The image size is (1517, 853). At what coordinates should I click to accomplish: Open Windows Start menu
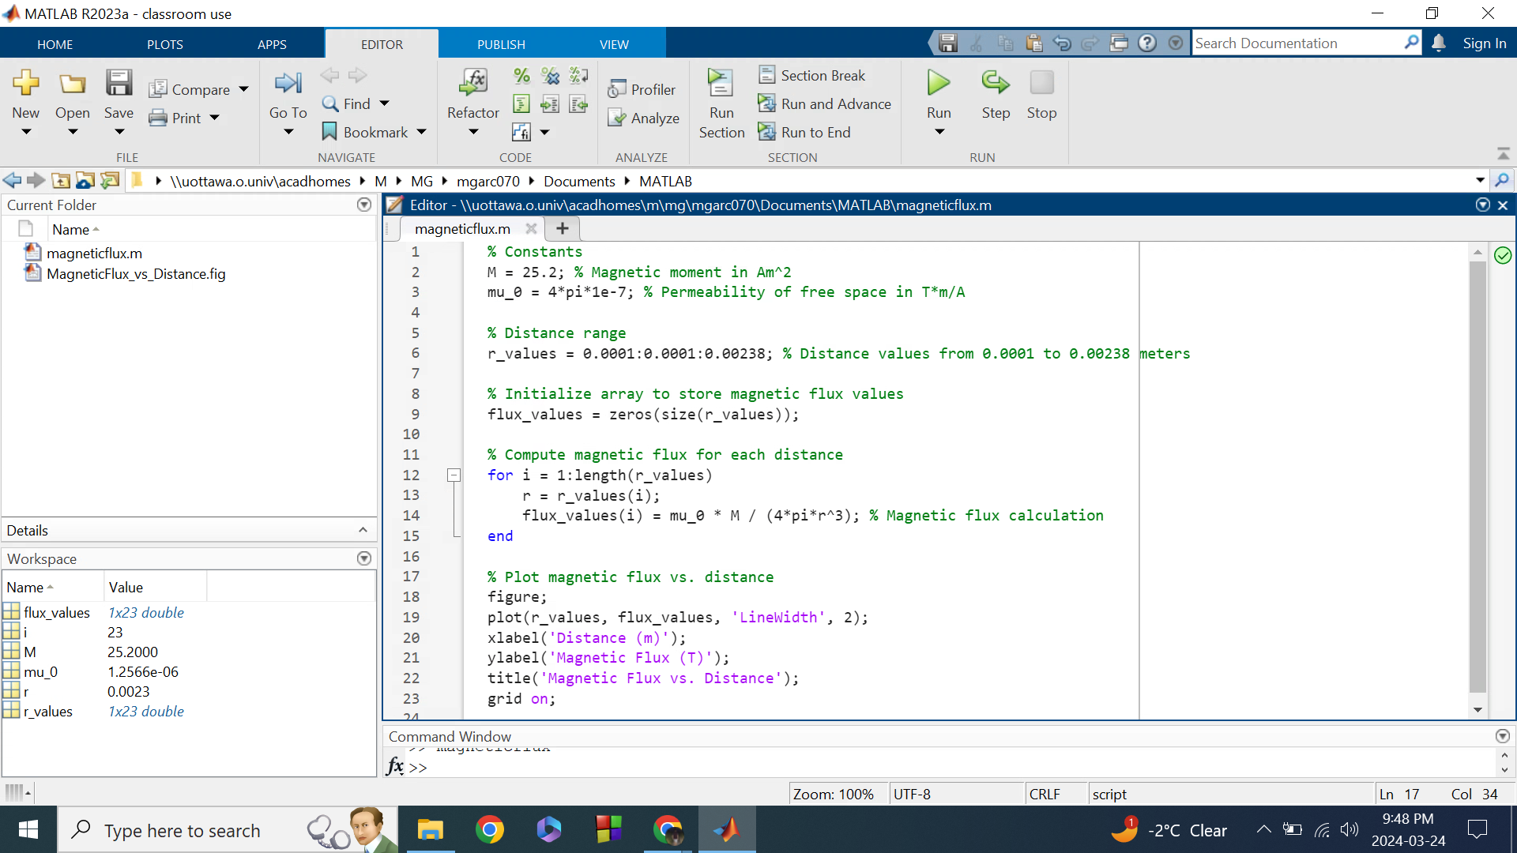click(x=28, y=829)
